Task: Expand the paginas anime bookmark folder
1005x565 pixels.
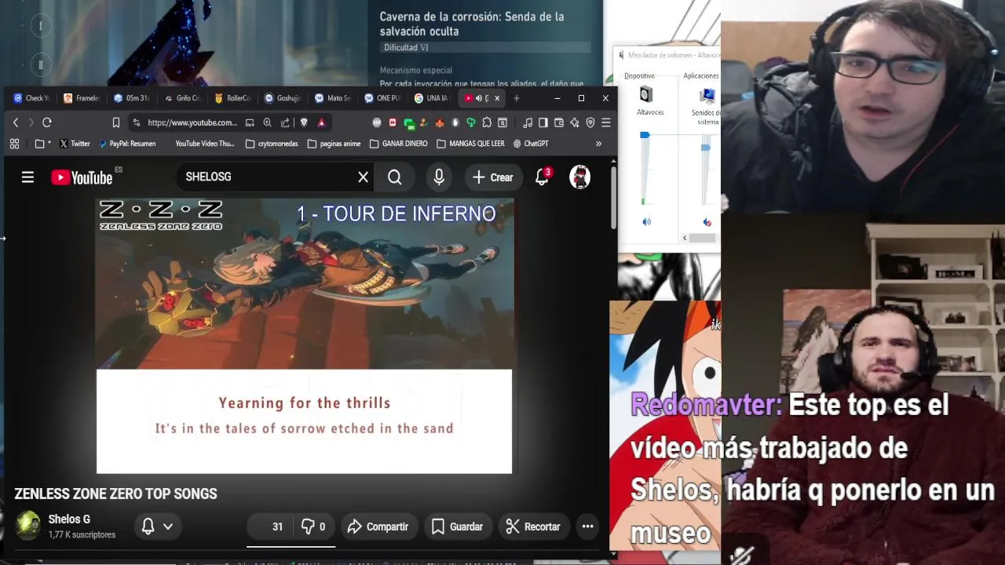Action: coord(334,144)
